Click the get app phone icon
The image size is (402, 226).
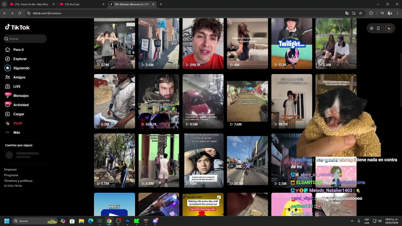(378, 28)
